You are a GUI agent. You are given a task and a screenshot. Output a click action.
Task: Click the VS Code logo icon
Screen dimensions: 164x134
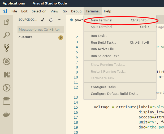(x=5, y=11)
